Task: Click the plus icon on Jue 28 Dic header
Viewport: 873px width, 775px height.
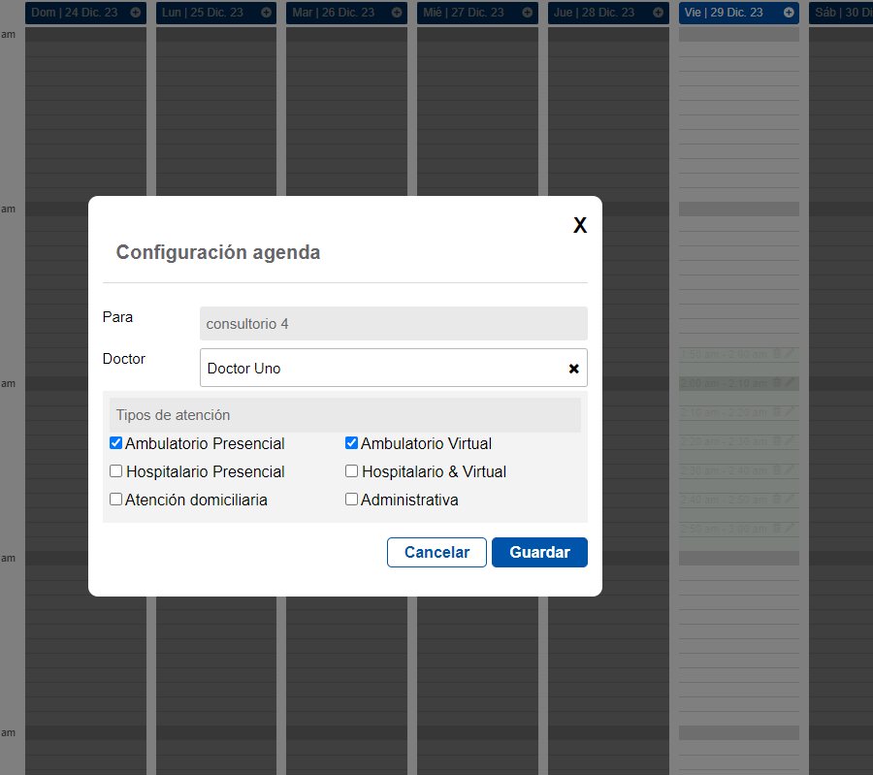Action: pyautogui.click(x=658, y=13)
